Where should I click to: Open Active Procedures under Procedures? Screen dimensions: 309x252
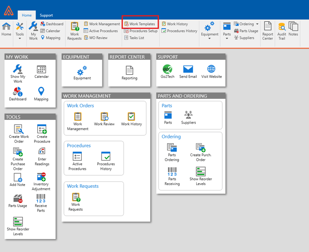pyautogui.click(x=77, y=161)
